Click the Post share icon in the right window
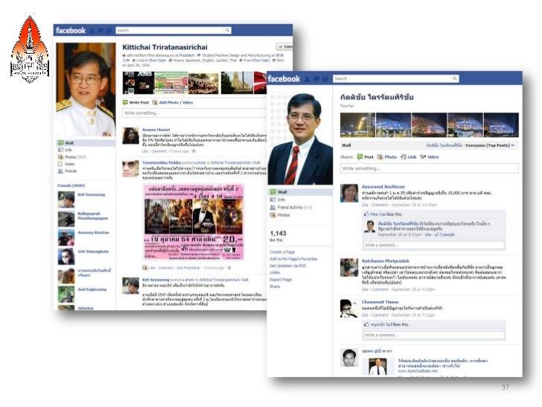 coord(360,157)
